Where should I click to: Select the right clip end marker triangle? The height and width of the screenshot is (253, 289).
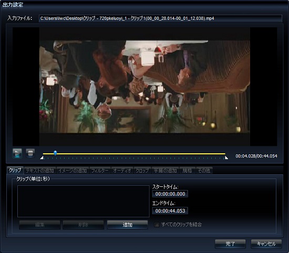click(x=226, y=157)
